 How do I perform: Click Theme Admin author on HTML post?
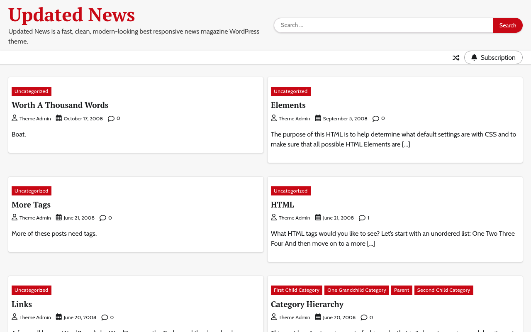[295, 218]
